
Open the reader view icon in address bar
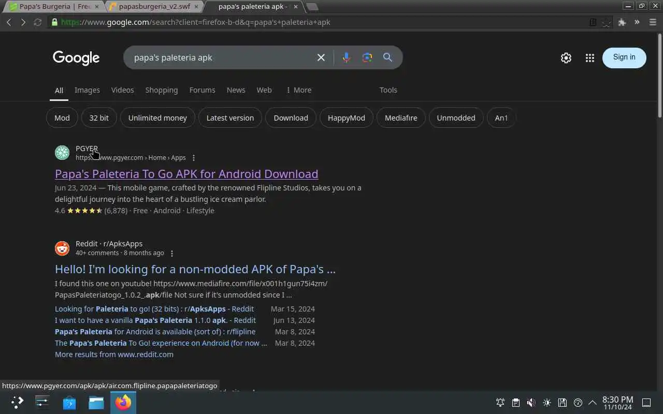[x=593, y=22]
